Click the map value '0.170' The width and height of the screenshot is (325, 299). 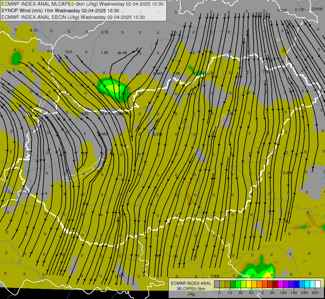tap(299, 10)
